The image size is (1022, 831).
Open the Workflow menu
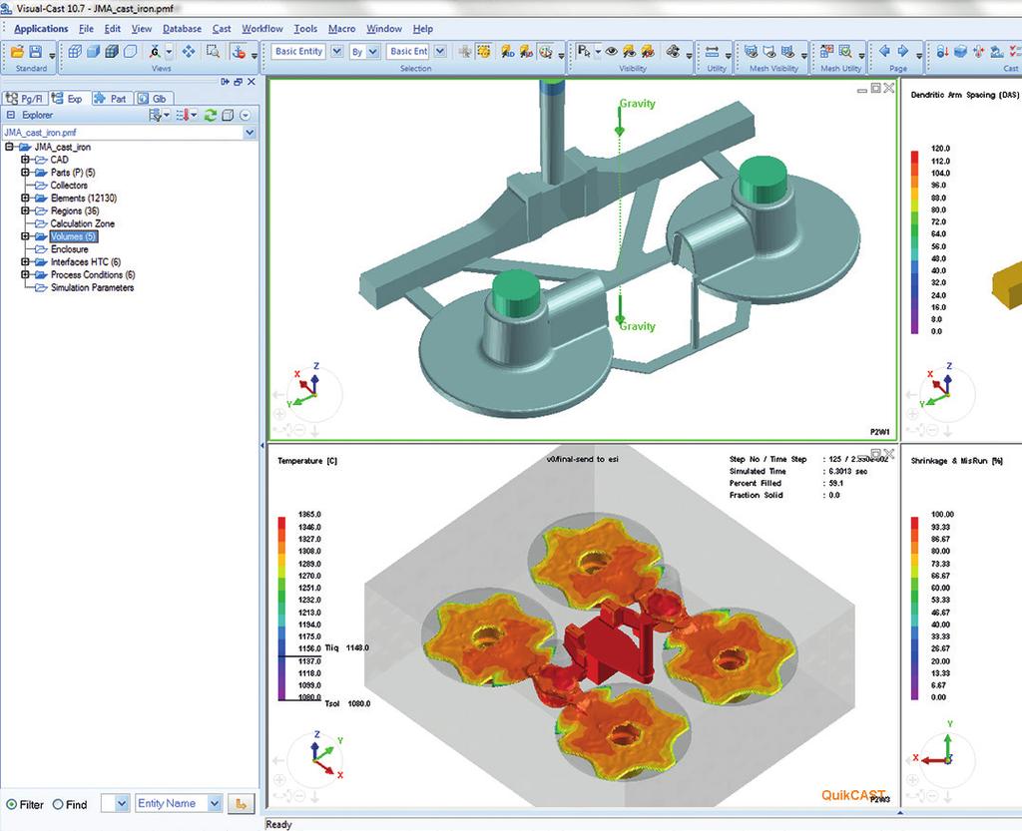(262, 29)
